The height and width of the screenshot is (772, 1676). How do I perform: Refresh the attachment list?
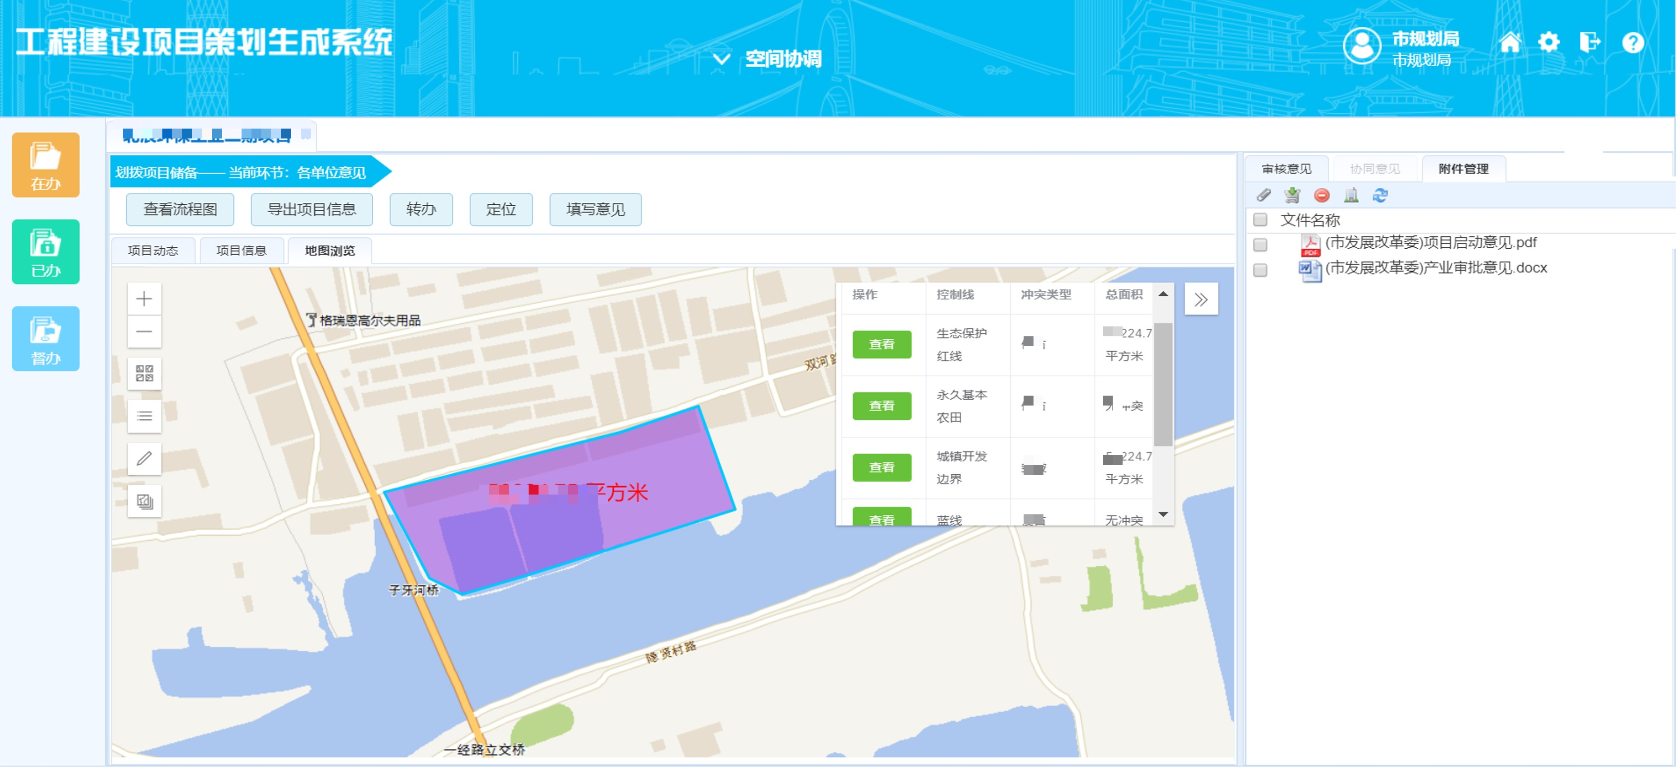click(1380, 196)
